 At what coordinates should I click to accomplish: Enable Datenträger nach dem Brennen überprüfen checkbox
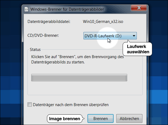[x=30, y=104]
